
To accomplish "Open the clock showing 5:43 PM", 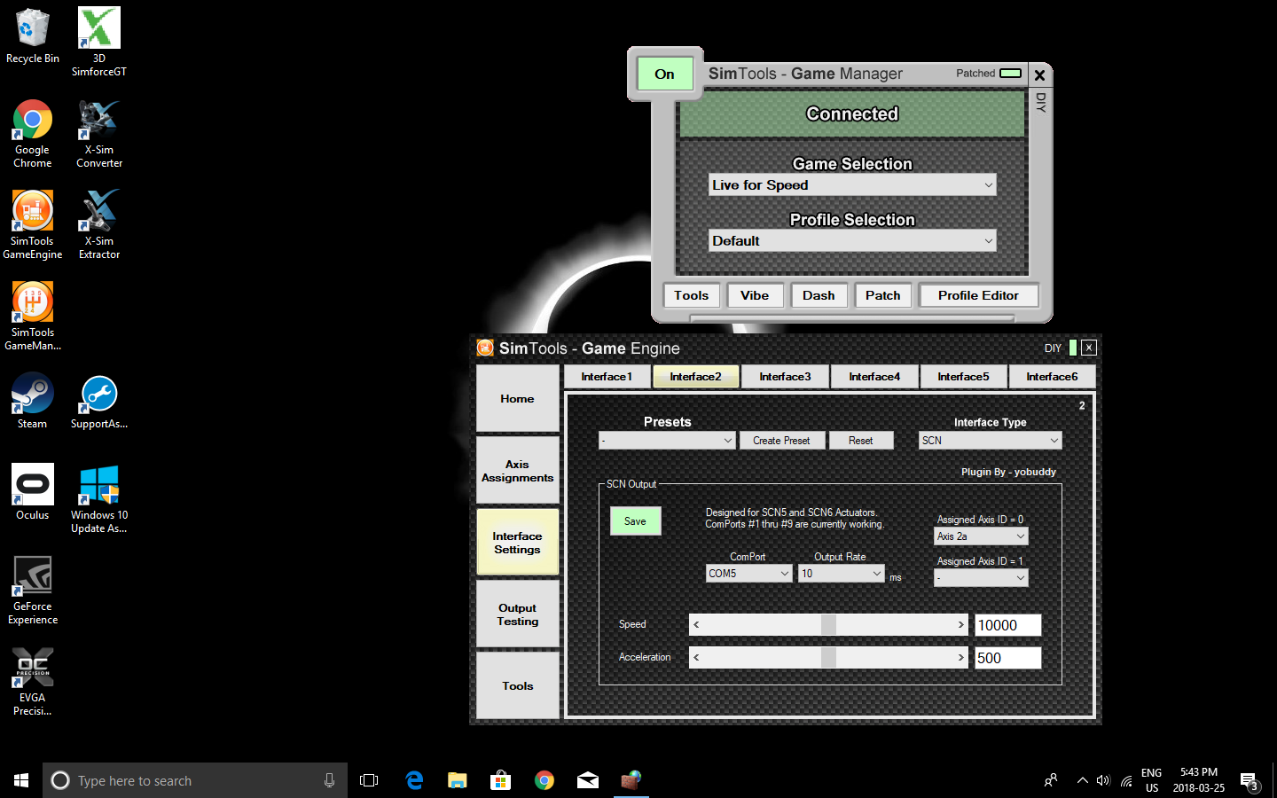I will click(1199, 780).
